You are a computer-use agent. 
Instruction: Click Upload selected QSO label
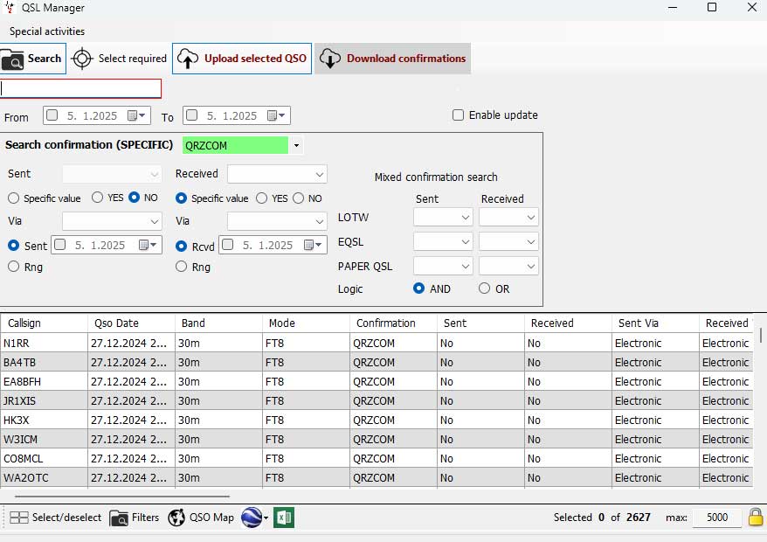pos(255,59)
